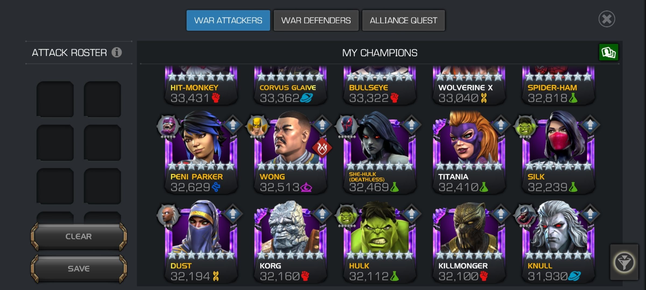Click the Clear button
Screen dimensions: 646x290
pos(79,236)
